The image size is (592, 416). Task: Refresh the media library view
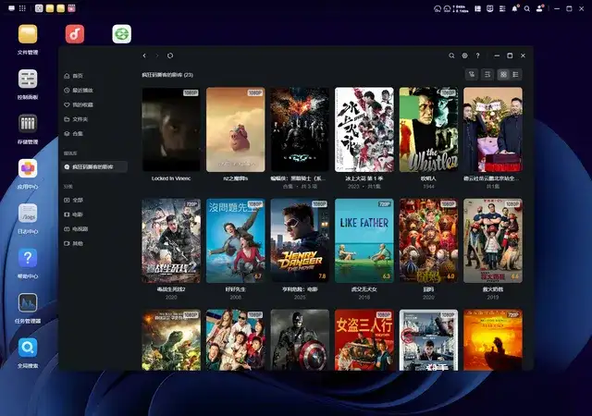pos(170,55)
